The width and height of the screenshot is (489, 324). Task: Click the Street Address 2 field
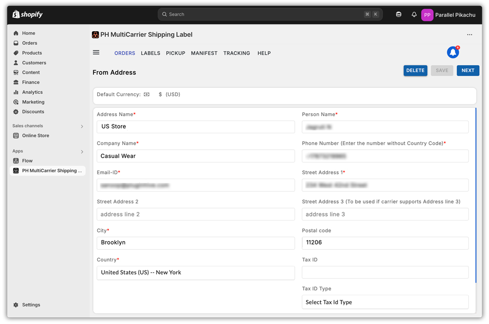coord(196,214)
